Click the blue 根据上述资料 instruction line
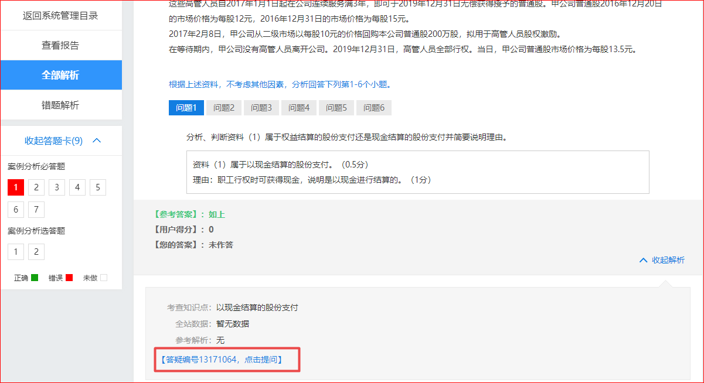 280,84
